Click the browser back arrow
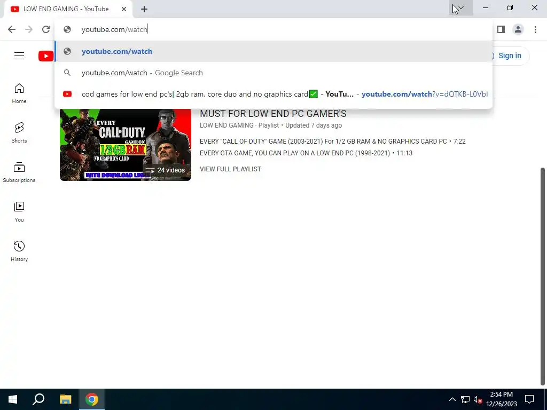The height and width of the screenshot is (410, 547). point(12,29)
